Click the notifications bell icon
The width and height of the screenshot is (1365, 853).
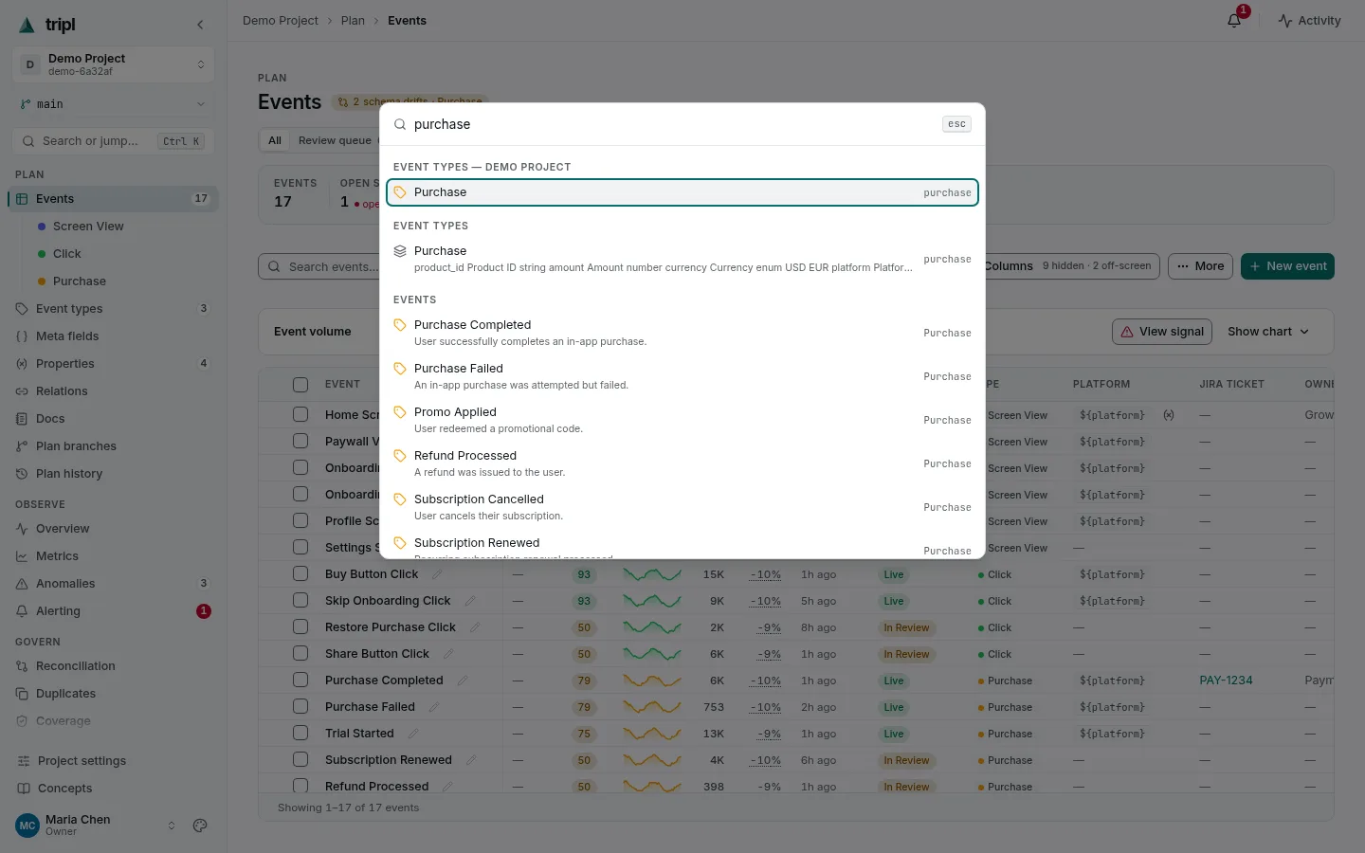(1234, 20)
